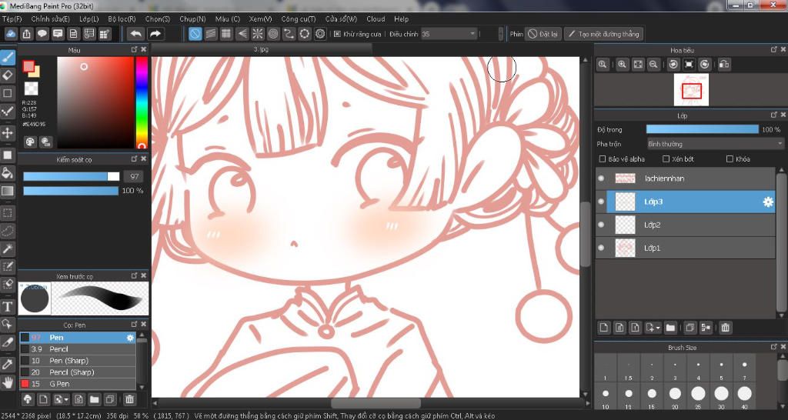This screenshot has height=420, width=788.
Task: Select the Hand pan tool
Action: pyautogui.click(x=8, y=382)
